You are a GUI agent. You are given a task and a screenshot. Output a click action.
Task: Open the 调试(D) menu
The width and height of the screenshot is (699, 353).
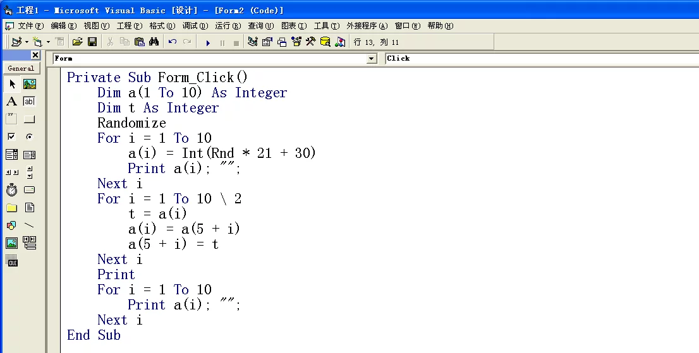pos(195,26)
